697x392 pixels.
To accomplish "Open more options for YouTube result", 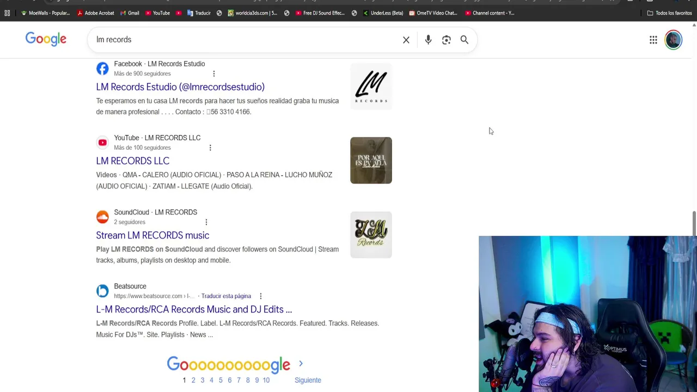I will [210, 148].
